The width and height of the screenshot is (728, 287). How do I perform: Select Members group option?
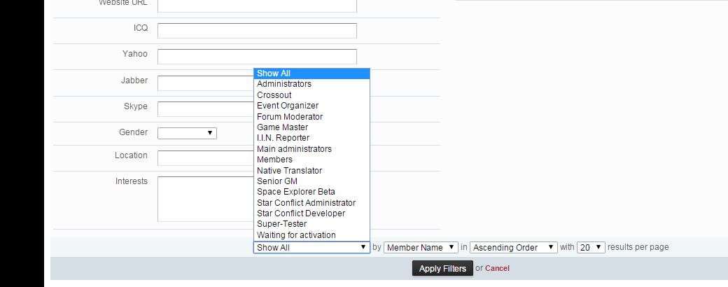tap(274, 160)
